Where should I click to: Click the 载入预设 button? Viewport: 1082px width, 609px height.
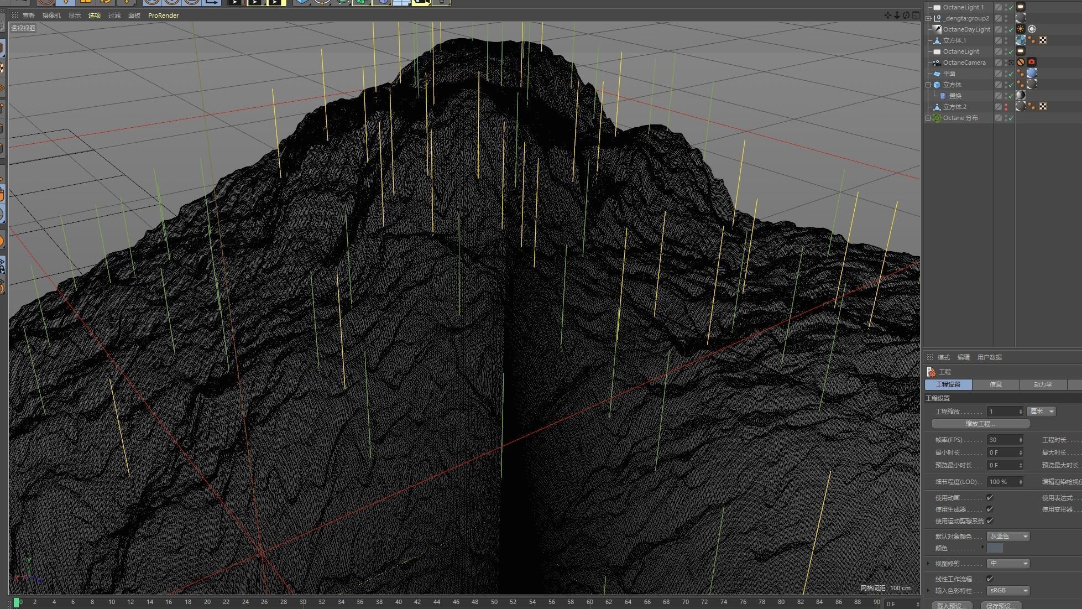click(951, 606)
